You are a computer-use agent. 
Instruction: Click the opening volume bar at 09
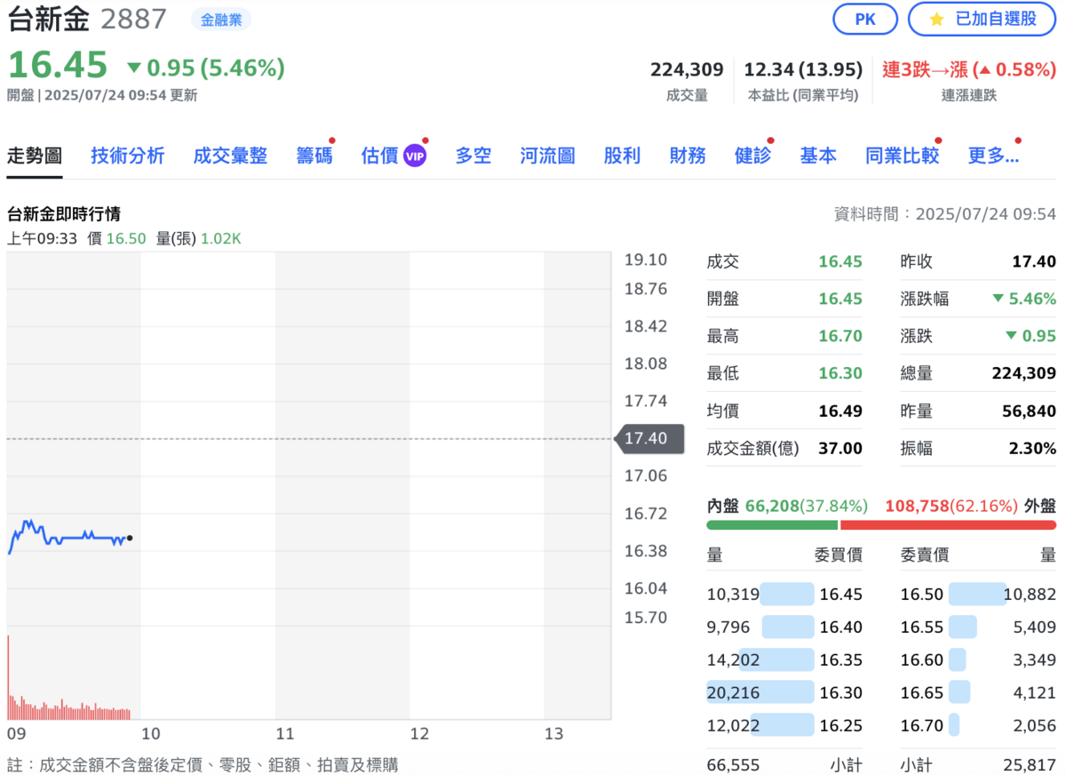click(x=9, y=676)
